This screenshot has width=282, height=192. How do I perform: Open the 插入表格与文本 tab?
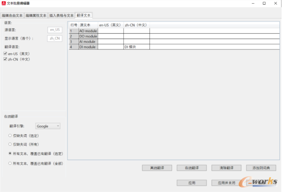pos(62,15)
